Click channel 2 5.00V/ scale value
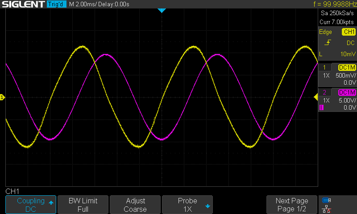 [x=347, y=100]
